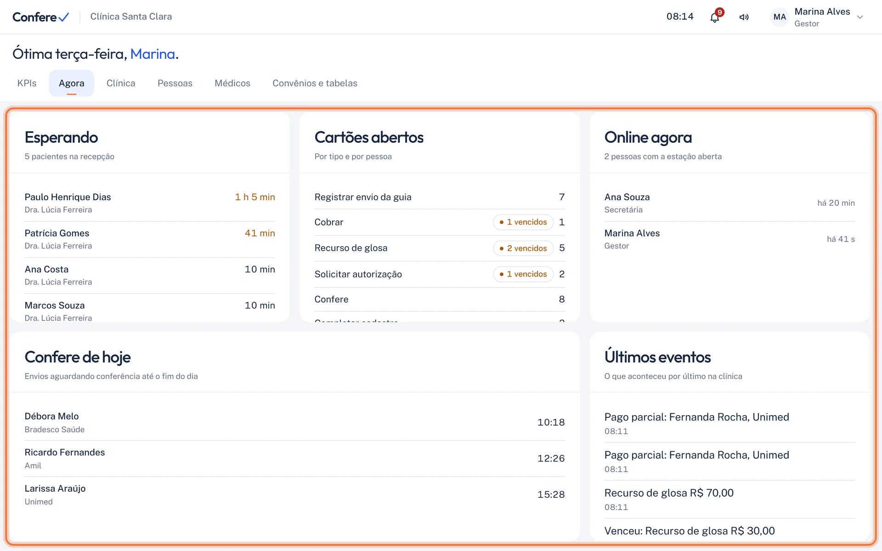This screenshot has height=551, width=882.
Task: Go to the Pessoas tab
Action: coord(175,83)
